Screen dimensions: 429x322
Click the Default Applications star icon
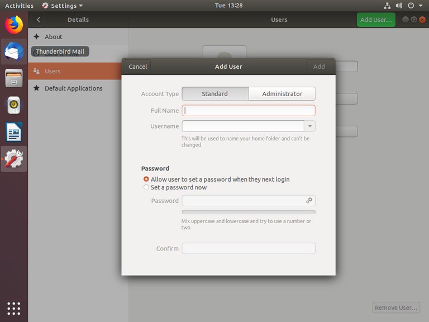(36, 88)
